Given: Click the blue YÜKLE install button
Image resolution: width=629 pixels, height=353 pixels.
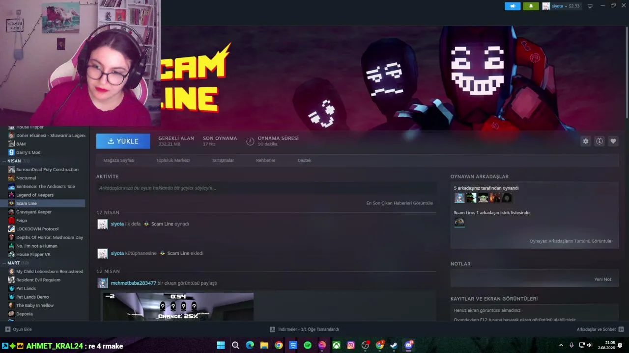Looking at the screenshot, I should coord(123,141).
